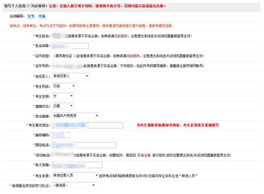Click the dropdown arrow of 现役军人 select
The width and height of the screenshot is (264, 194).
pos(87,76)
